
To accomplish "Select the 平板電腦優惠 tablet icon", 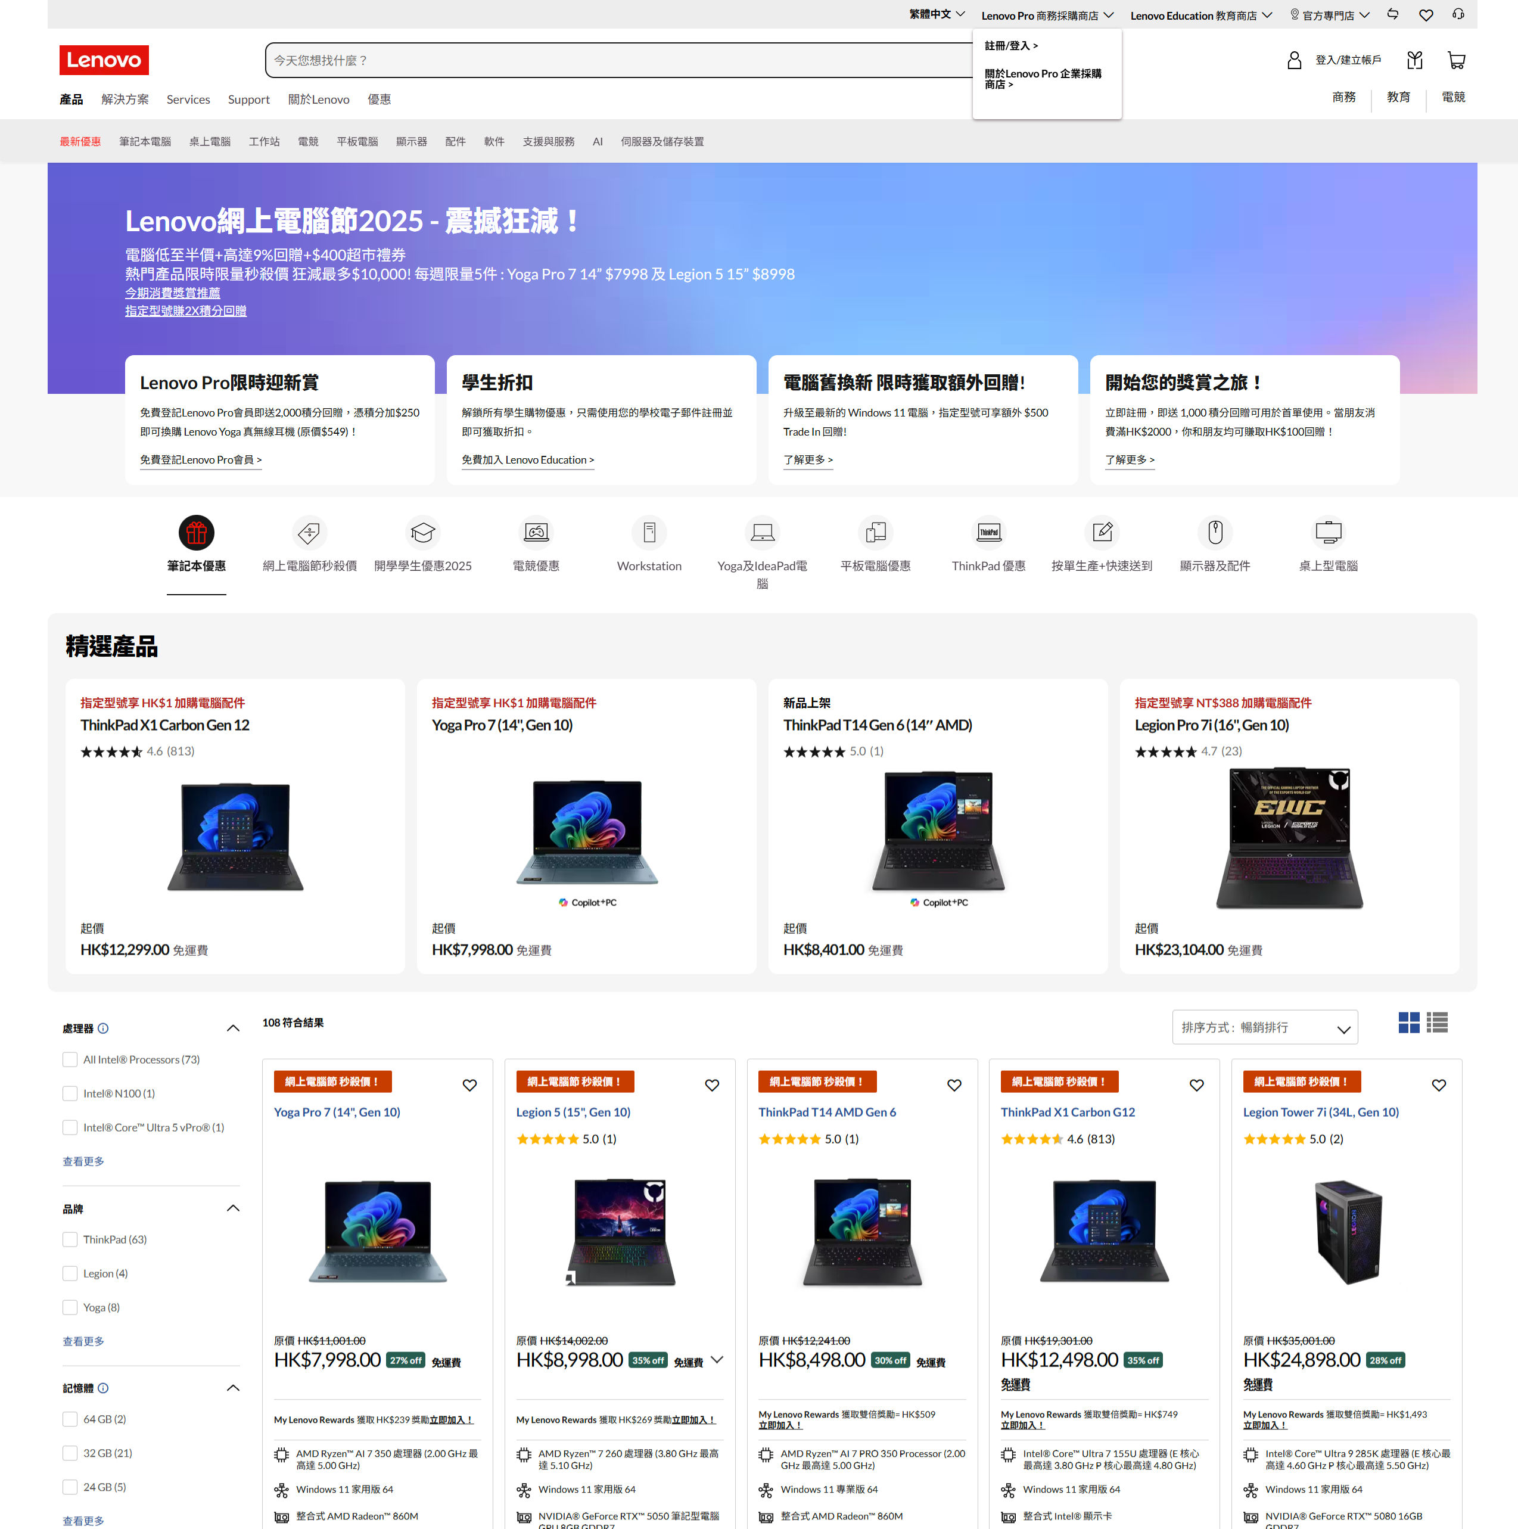I will (875, 533).
